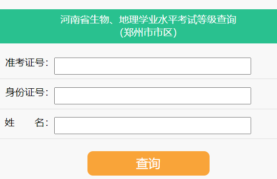The width and height of the screenshot is (277, 179).
Task: Activate the last form field above 查询
Action: click(x=152, y=125)
